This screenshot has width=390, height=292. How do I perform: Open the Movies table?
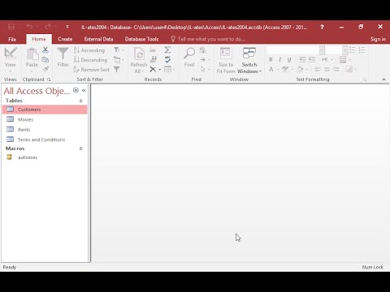tap(45, 119)
